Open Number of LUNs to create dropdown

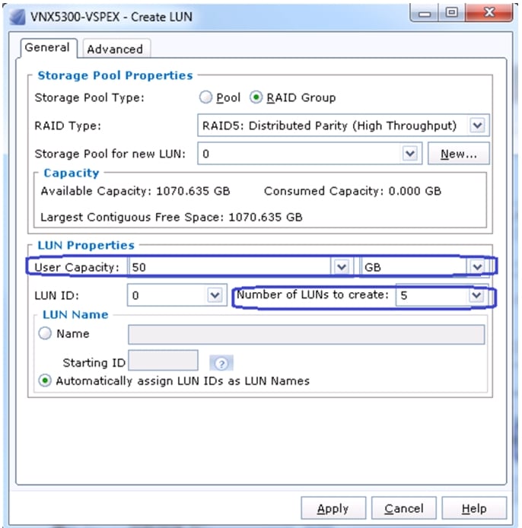point(476,295)
